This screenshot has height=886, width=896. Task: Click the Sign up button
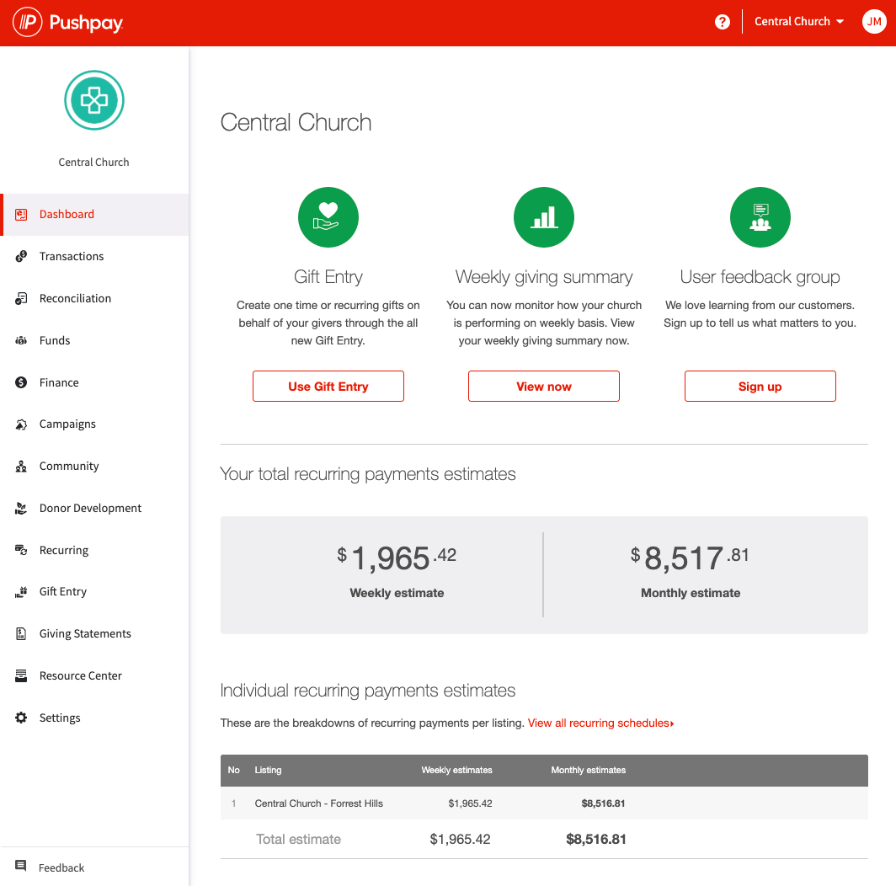pos(760,386)
